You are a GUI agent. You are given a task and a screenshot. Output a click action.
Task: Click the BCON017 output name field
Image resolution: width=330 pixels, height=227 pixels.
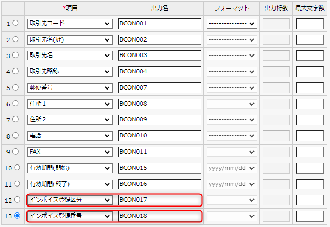(159, 200)
